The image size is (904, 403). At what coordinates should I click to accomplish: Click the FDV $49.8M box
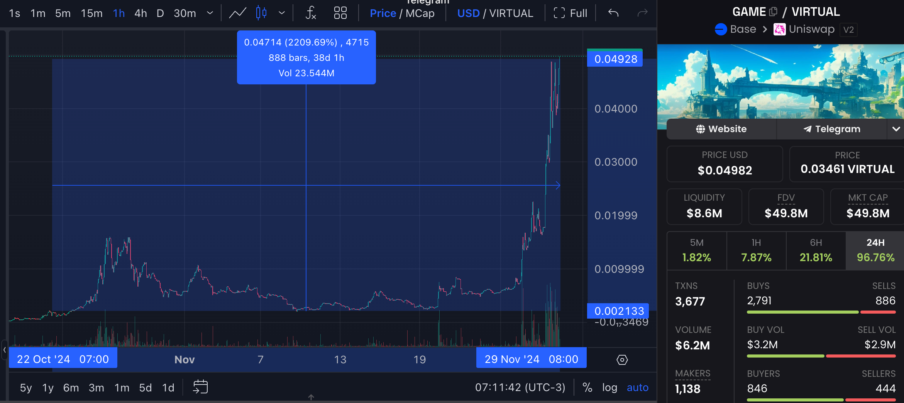click(786, 207)
